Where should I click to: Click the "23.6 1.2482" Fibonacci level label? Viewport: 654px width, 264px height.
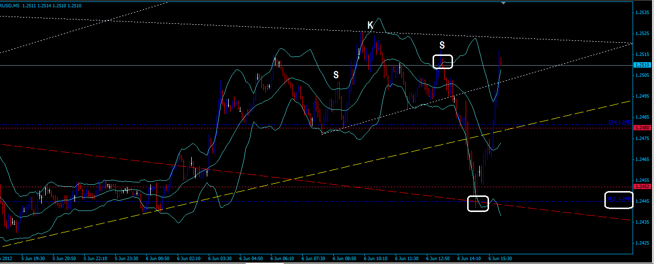(619, 122)
